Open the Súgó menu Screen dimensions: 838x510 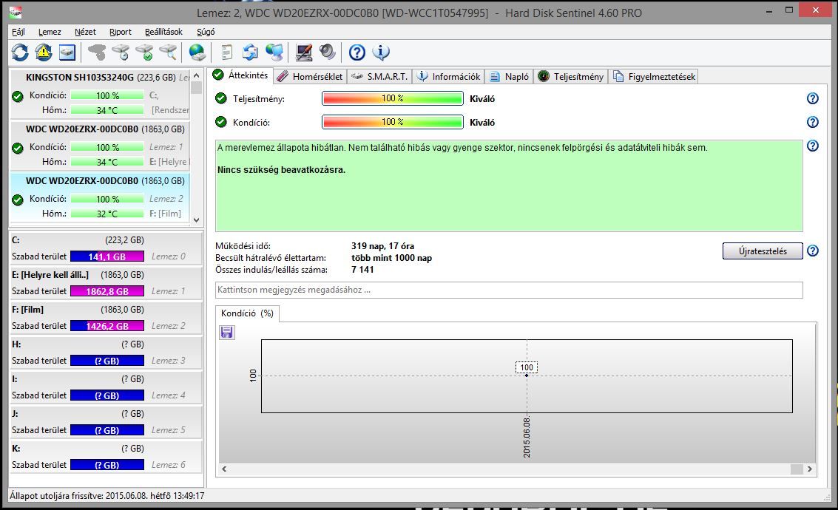tap(206, 32)
